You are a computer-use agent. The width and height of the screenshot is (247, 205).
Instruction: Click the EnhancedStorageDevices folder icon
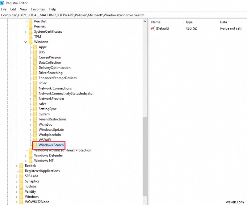pyautogui.click(x=35, y=78)
